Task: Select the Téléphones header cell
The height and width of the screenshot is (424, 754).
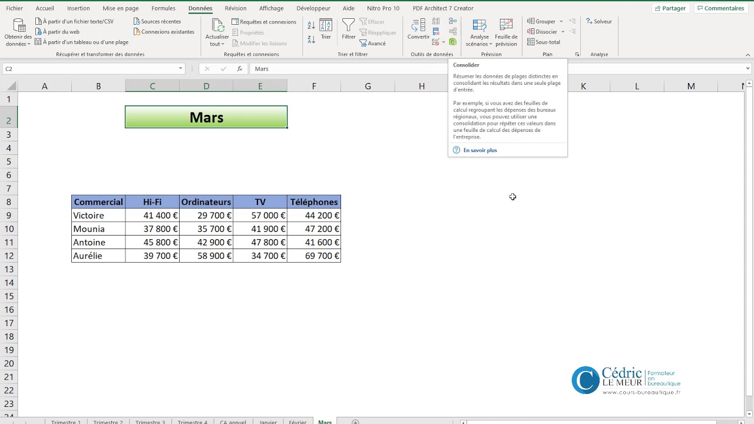Action: [x=314, y=202]
